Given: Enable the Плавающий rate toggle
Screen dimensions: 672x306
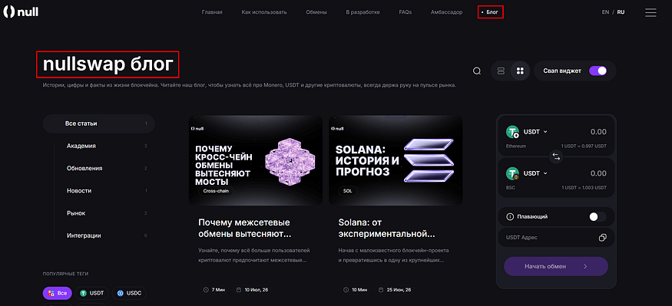Looking at the screenshot, I should [x=598, y=217].
